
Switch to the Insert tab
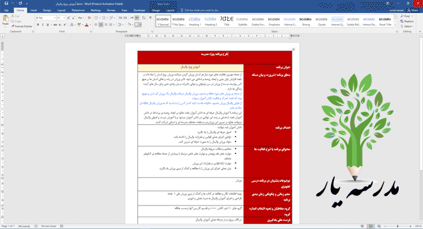tap(34, 10)
